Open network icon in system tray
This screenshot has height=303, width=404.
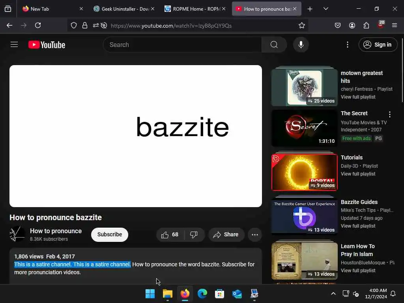[x=346, y=294]
